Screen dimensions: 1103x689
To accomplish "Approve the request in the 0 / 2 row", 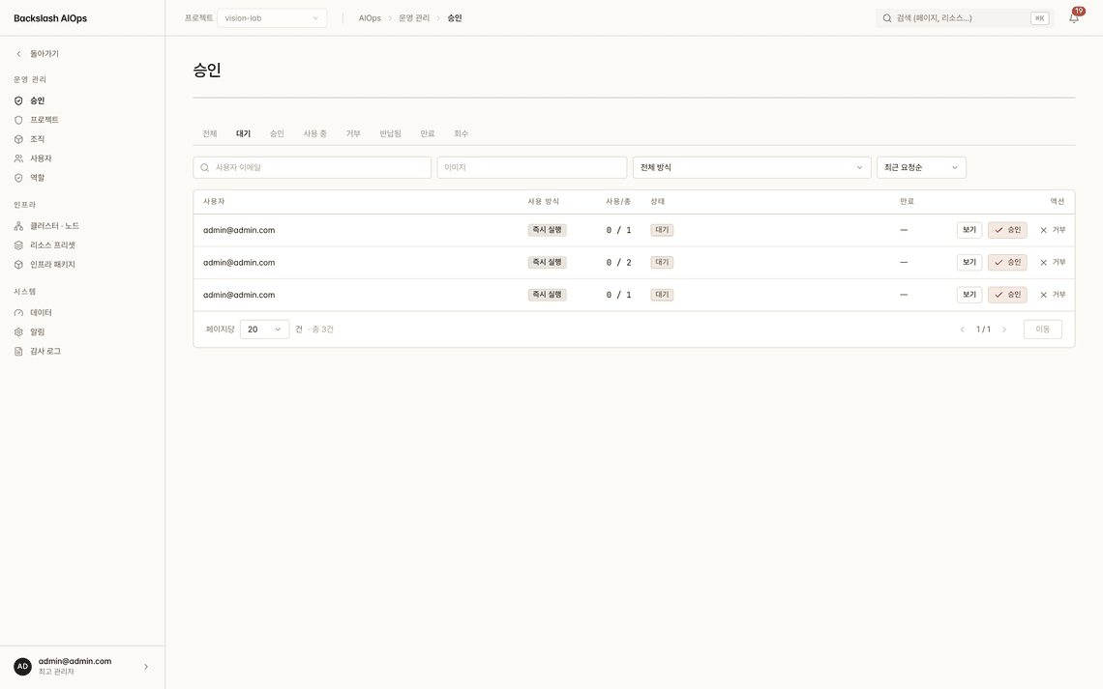I will [x=1007, y=263].
